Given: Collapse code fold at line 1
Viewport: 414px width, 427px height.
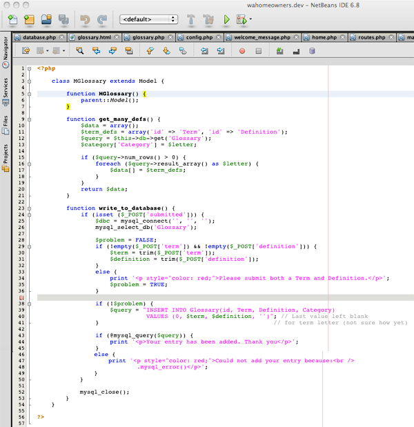Looking at the screenshot, I should pos(29,68).
